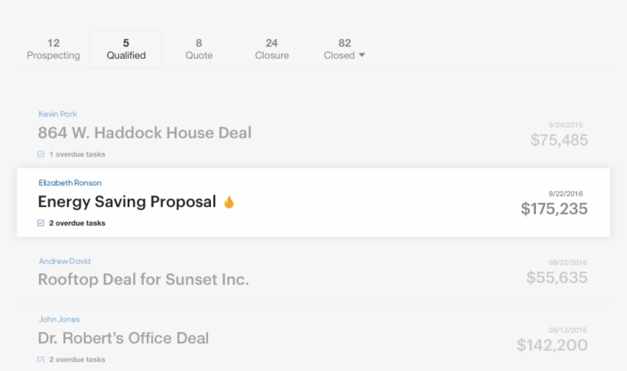The height and width of the screenshot is (371, 627).
Task: Open Dr. Robert's Office Deal
Action: (x=123, y=338)
